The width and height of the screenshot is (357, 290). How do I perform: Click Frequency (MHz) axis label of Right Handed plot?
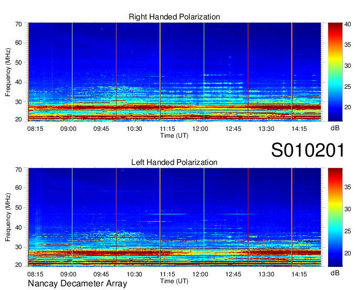(8, 72)
